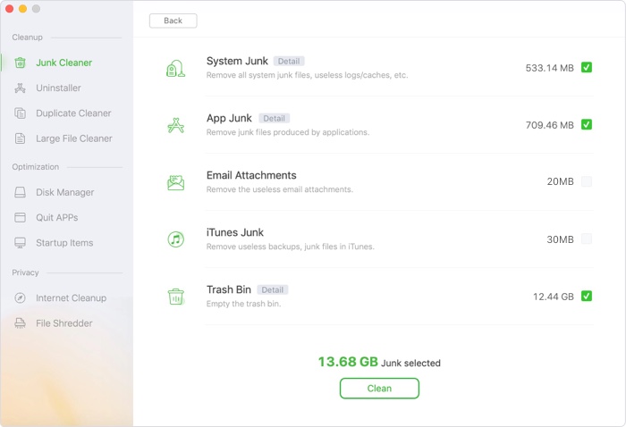Click the iTunes Junk title
Screen dimensions: 626x427
(x=235, y=232)
